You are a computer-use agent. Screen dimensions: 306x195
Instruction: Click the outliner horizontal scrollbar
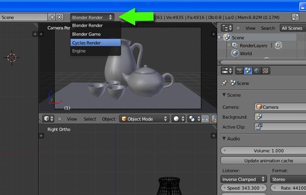point(263,62)
